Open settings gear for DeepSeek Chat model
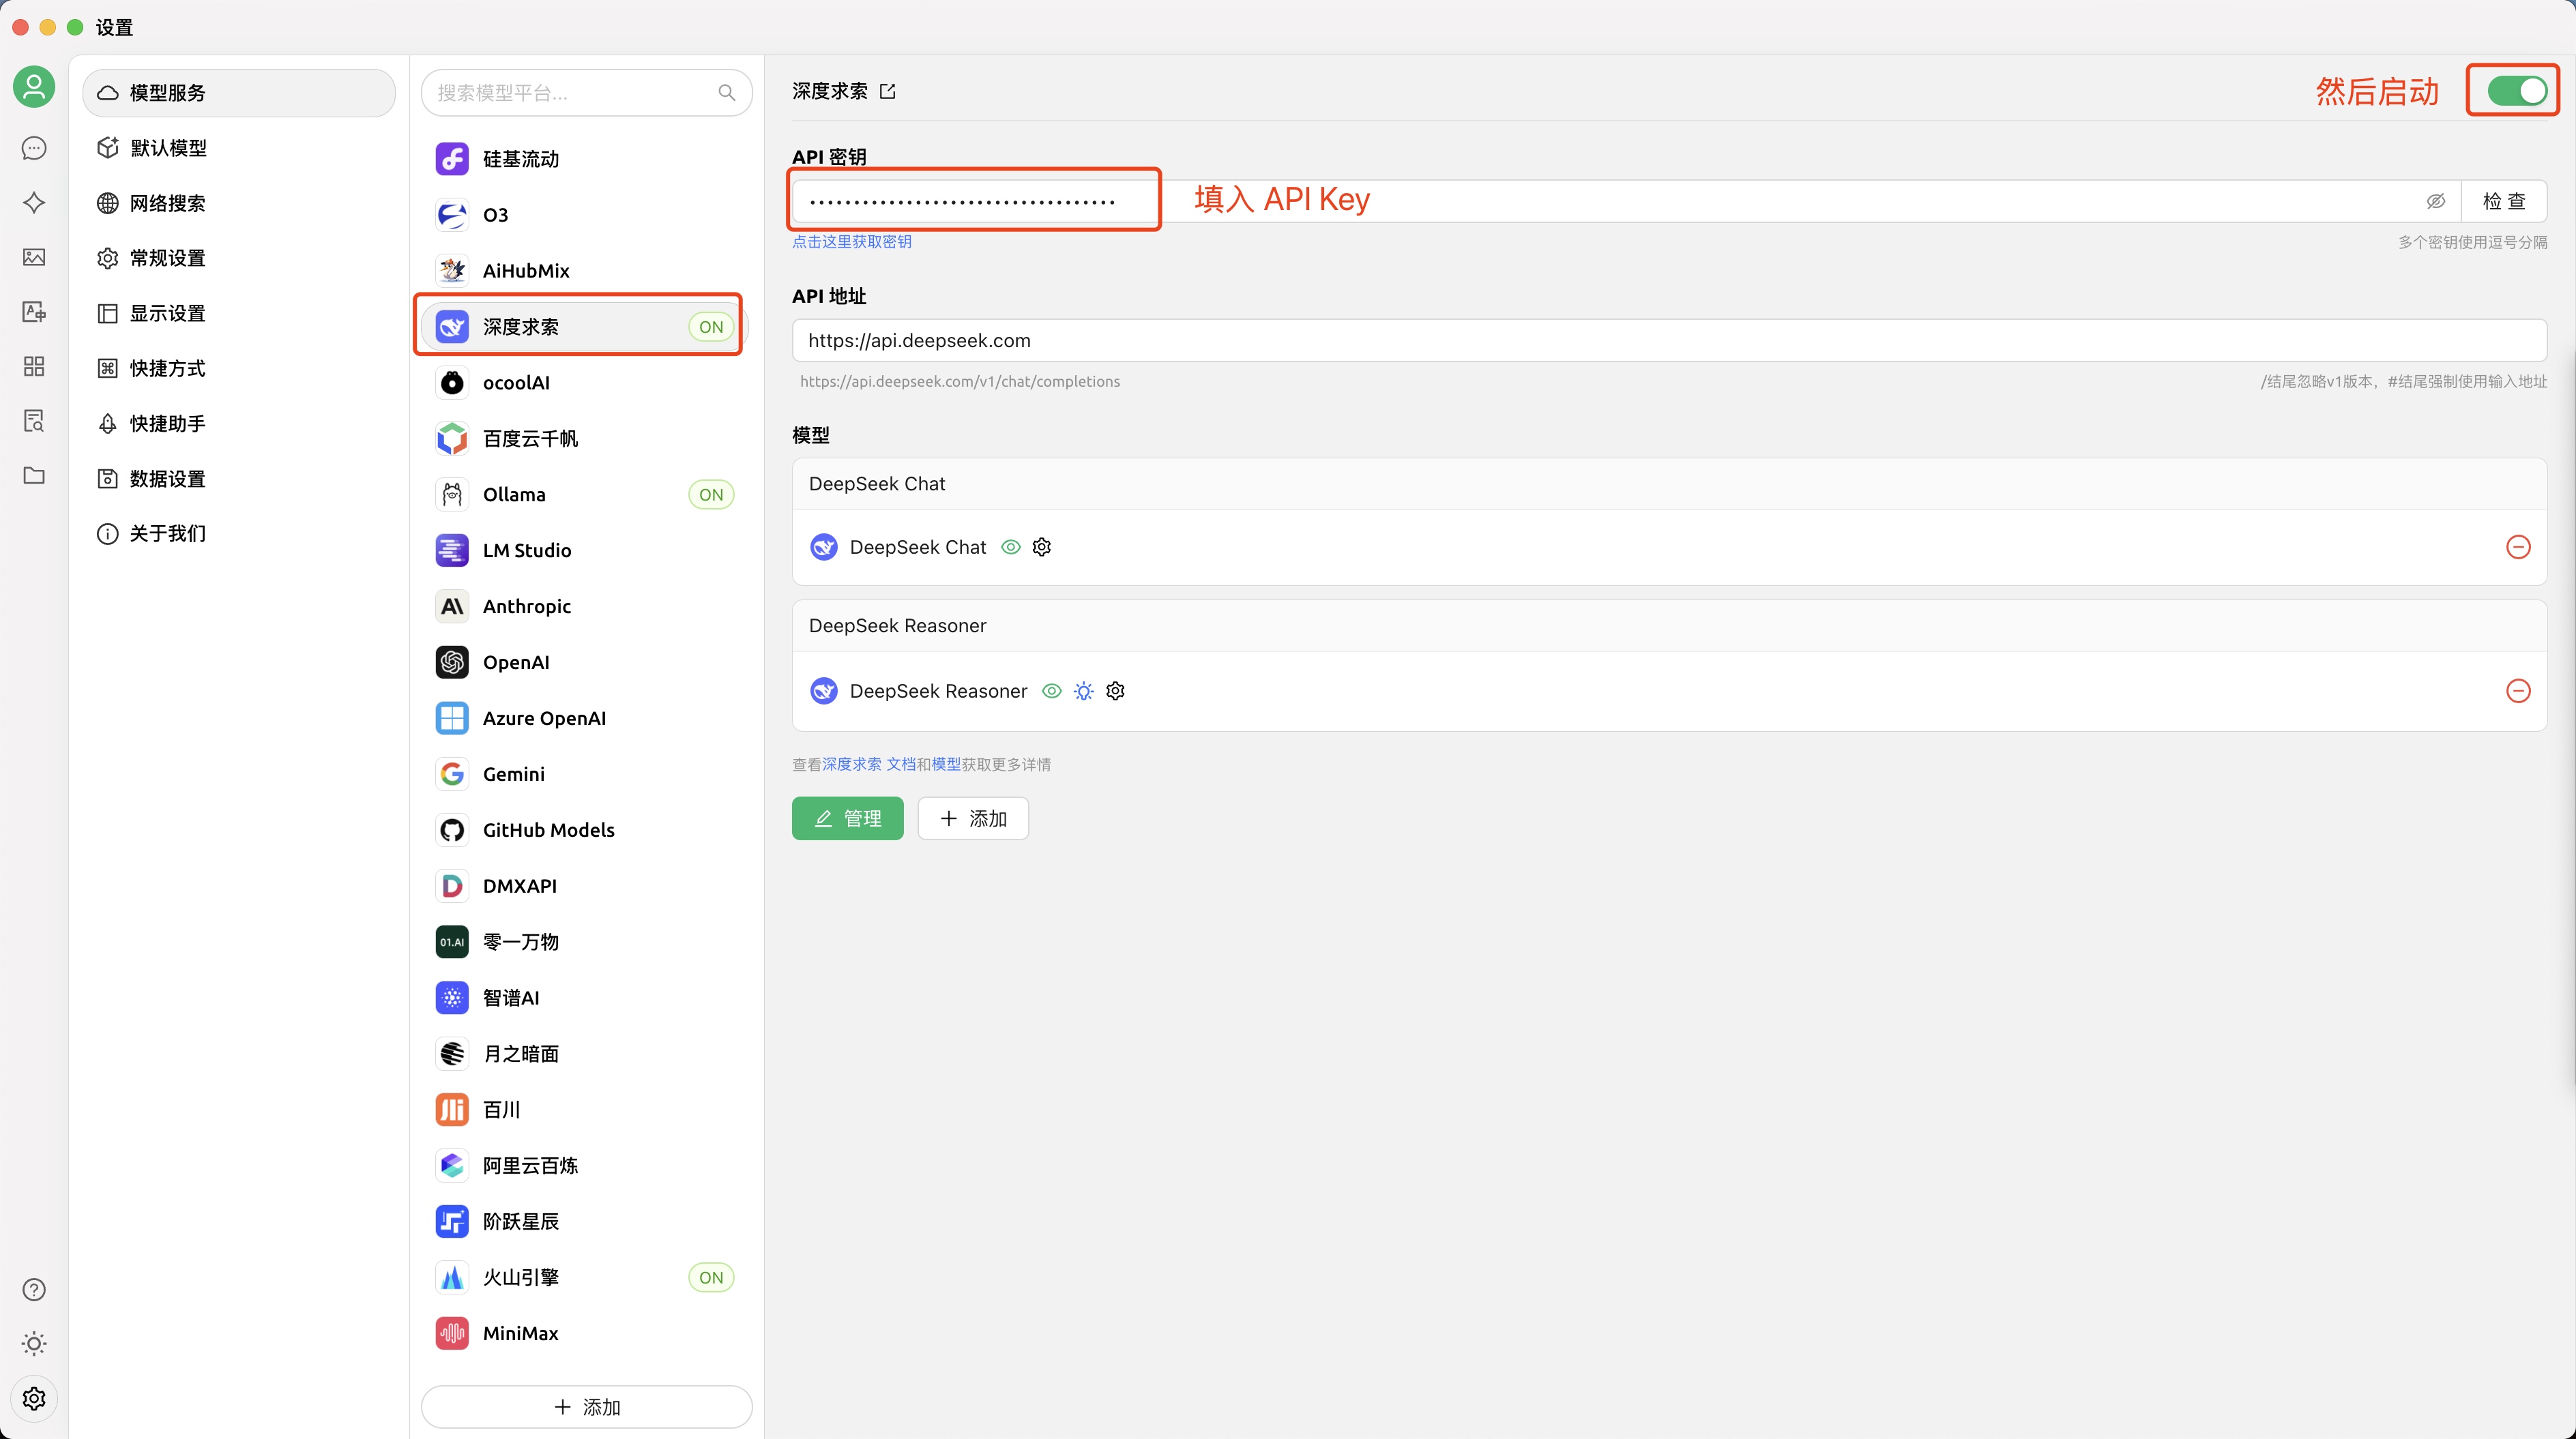Screen dimensions: 2576x1439 coord(1042,547)
